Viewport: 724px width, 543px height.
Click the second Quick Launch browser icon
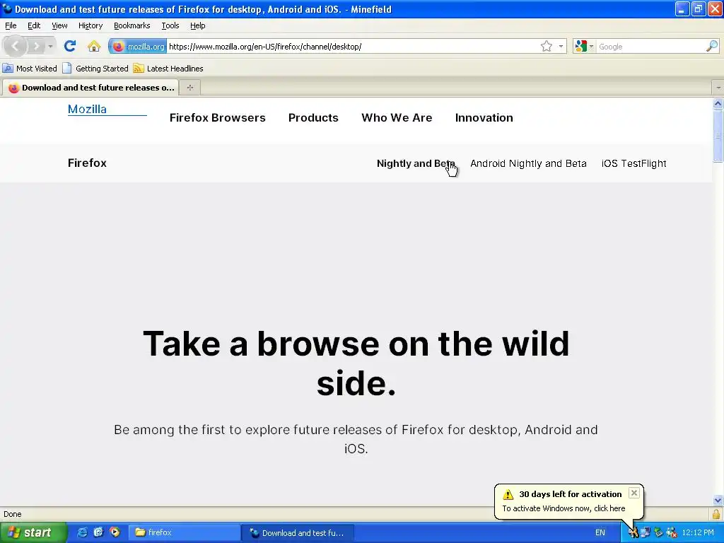[98, 532]
